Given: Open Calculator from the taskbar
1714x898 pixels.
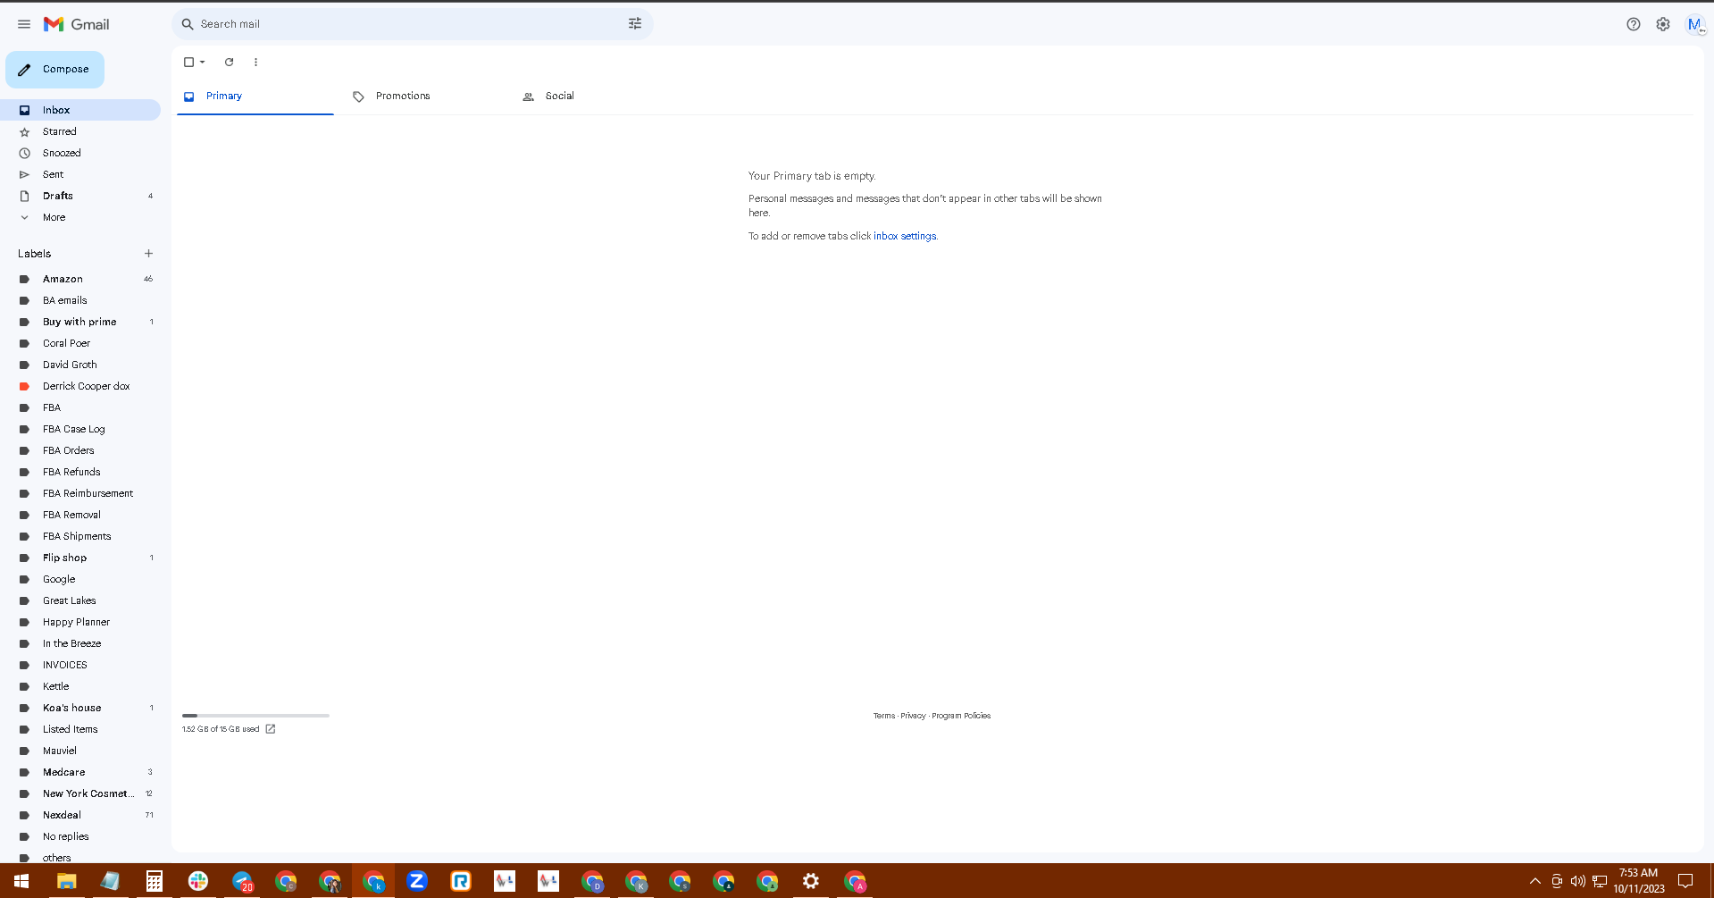Looking at the screenshot, I should [x=155, y=881].
